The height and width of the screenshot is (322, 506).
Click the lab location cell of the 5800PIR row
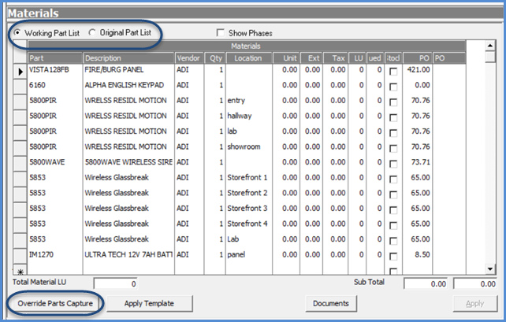249,131
